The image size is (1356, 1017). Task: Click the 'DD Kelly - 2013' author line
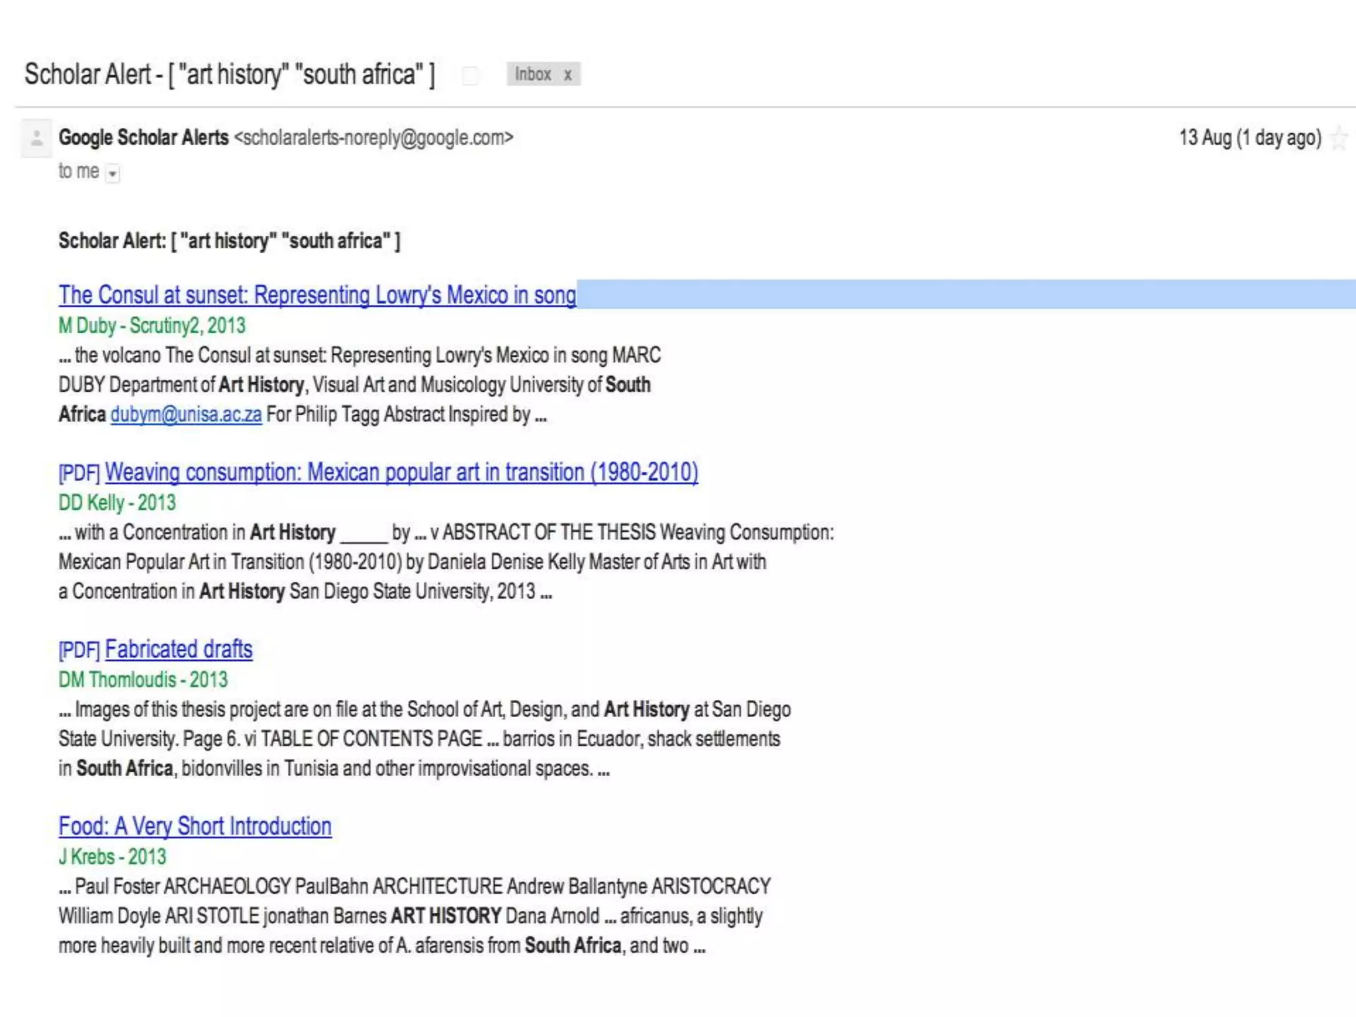(x=117, y=503)
